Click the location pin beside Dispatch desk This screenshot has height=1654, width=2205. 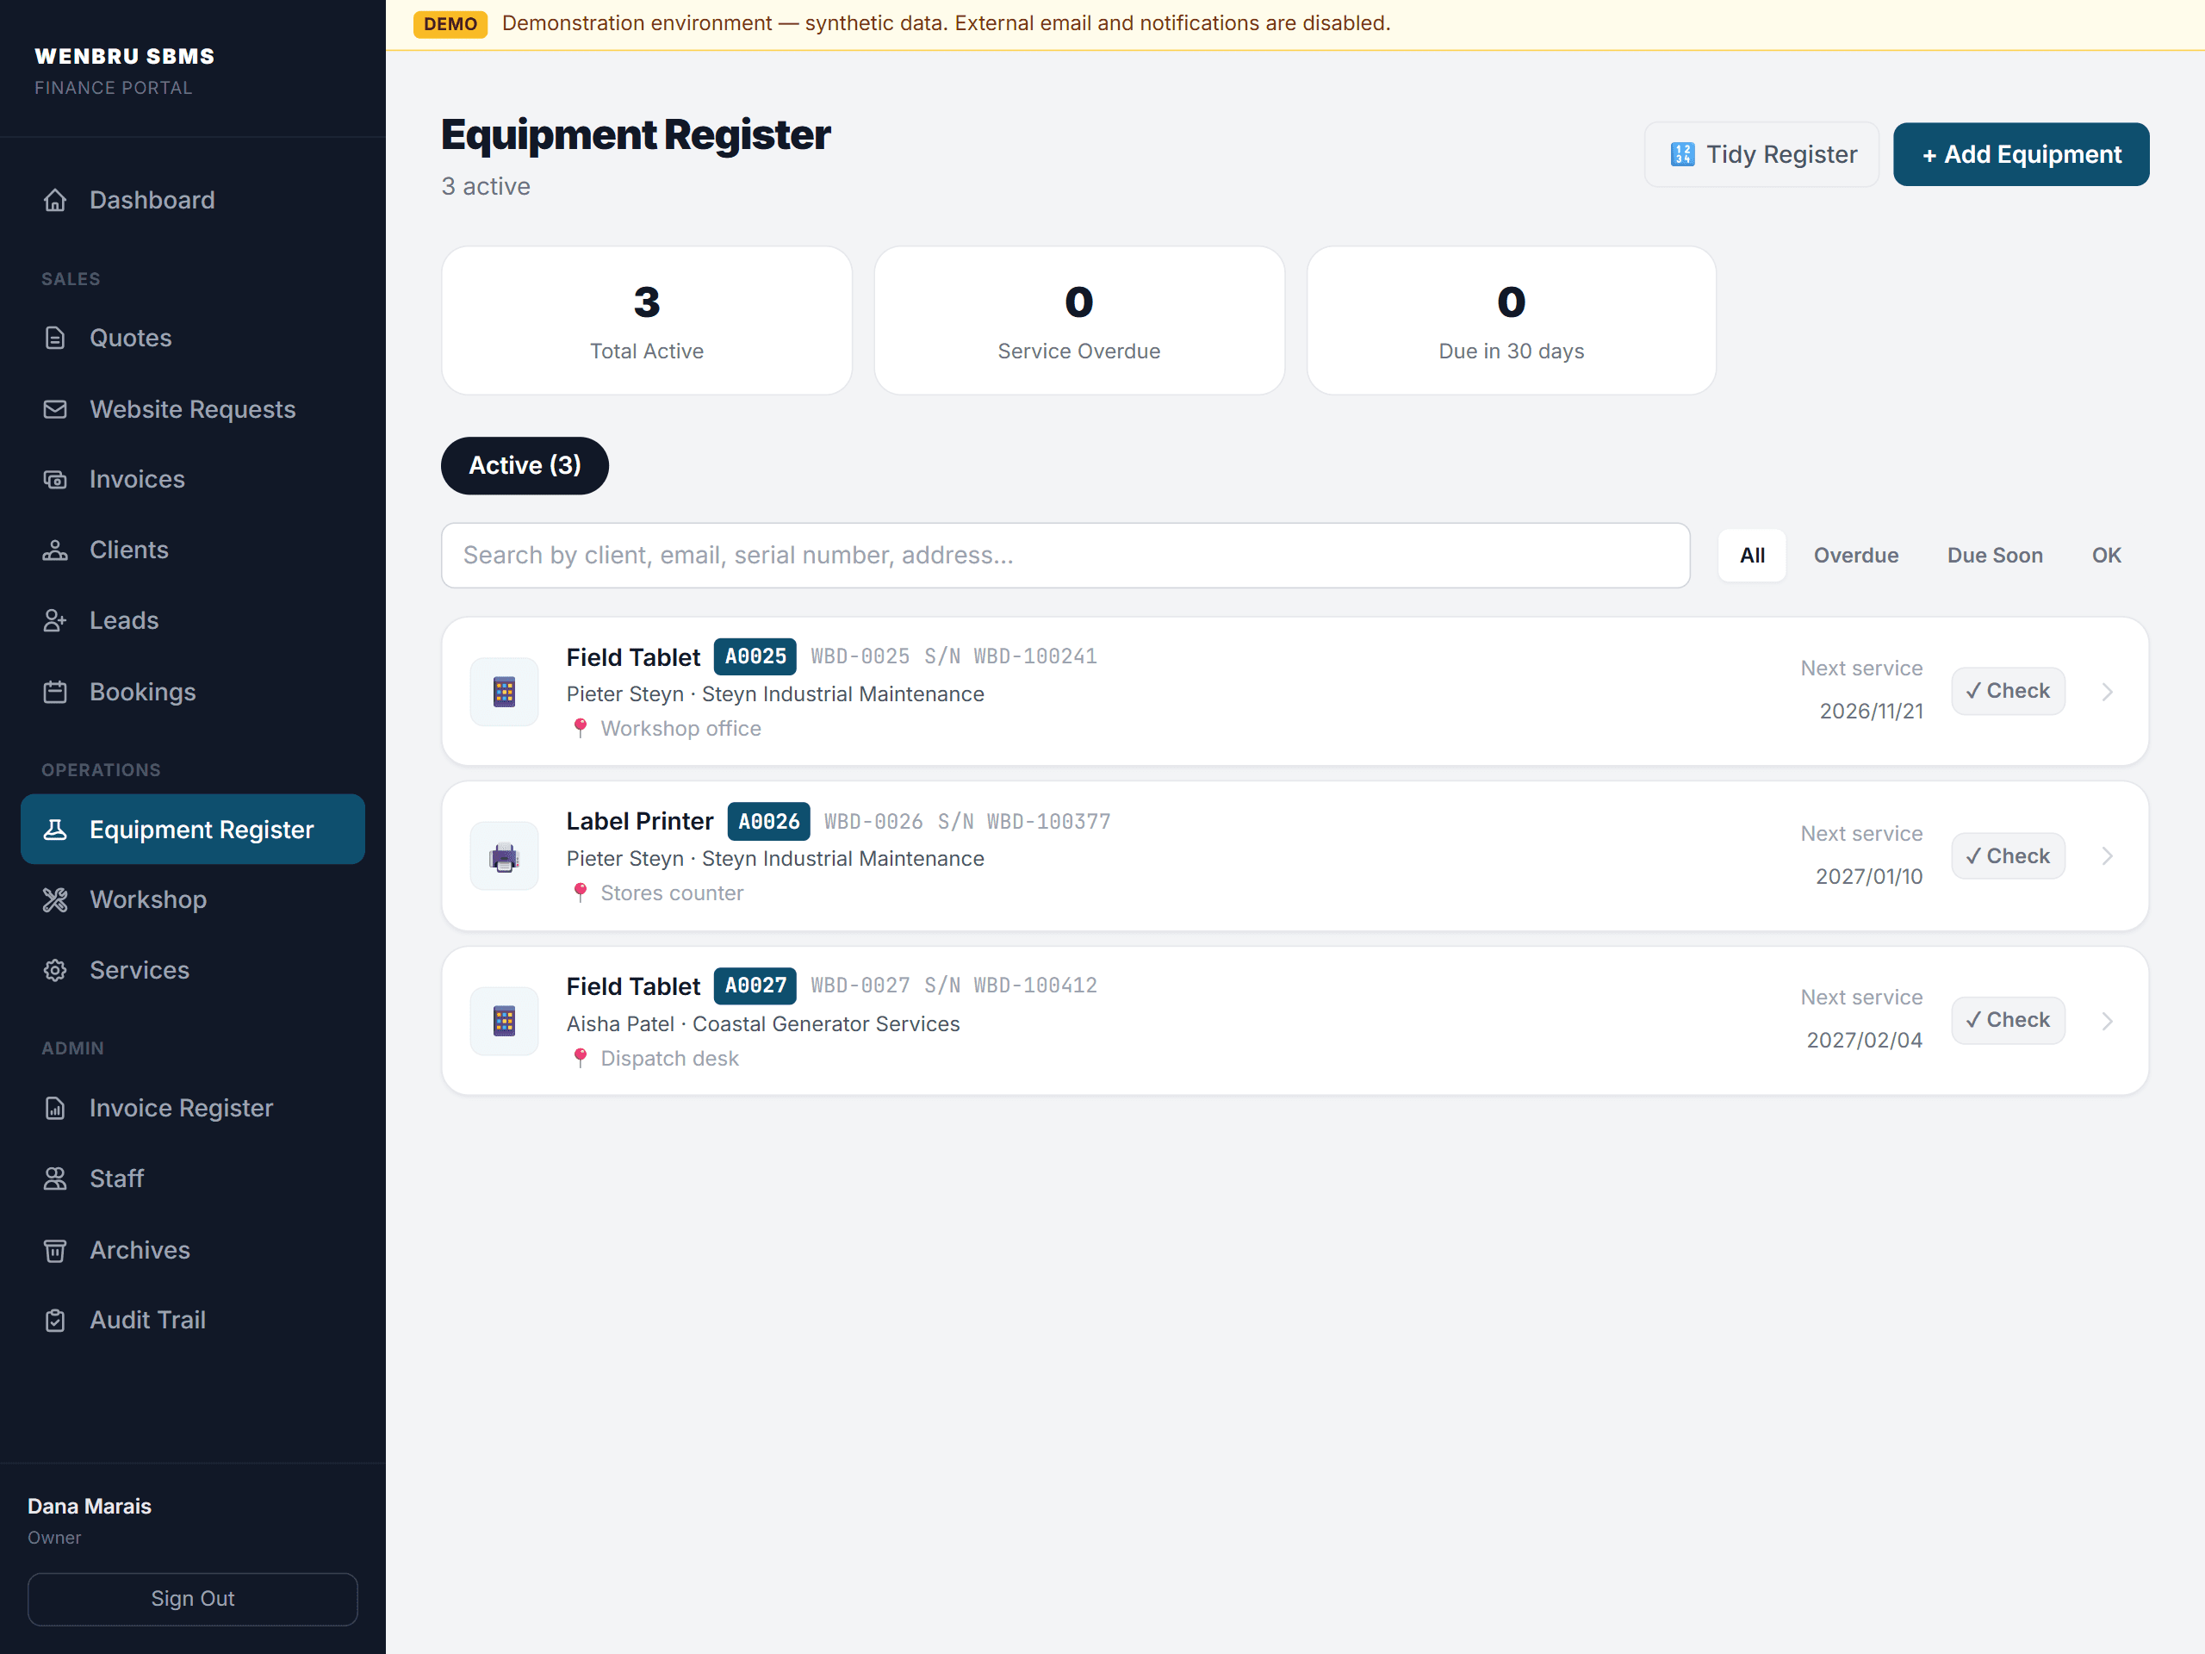click(581, 1058)
